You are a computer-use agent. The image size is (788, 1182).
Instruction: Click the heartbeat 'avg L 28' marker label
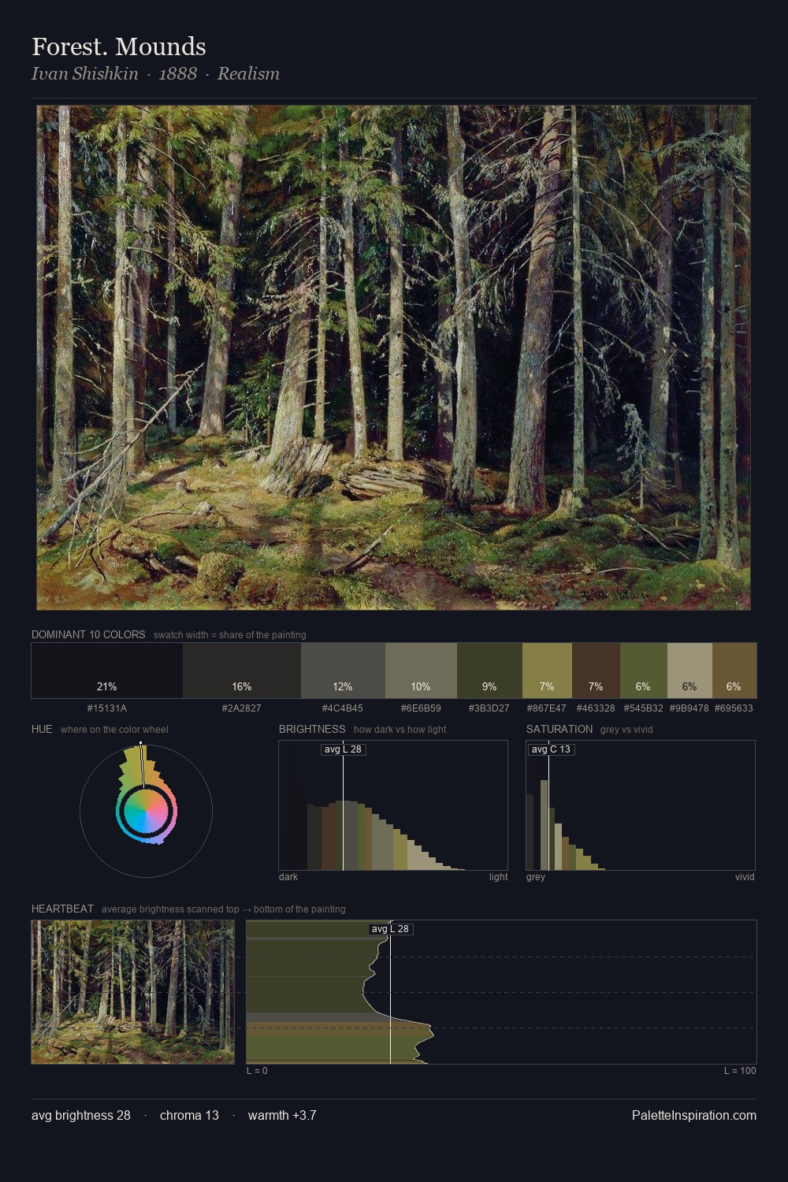pyautogui.click(x=390, y=929)
